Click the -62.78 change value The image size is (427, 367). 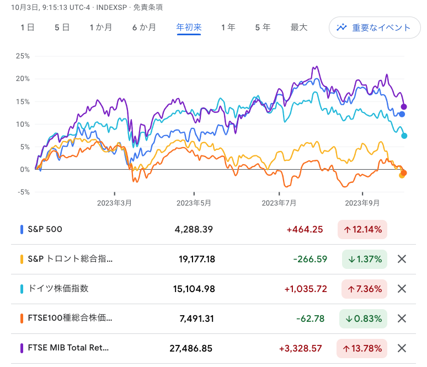click(311, 319)
